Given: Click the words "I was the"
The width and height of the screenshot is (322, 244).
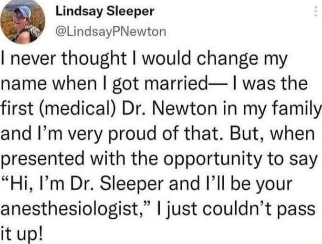Looking at the screenshot, I should (270, 83).
